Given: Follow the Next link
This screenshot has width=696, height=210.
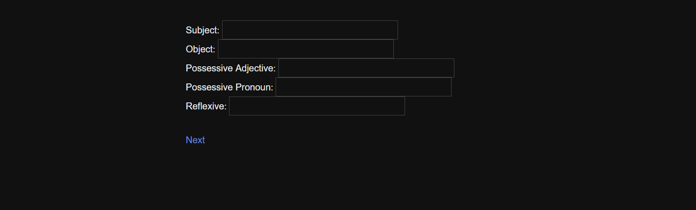Looking at the screenshot, I should click(195, 140).
